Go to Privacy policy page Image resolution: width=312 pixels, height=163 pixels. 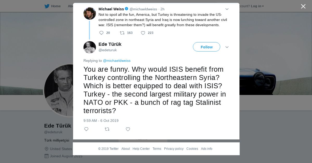(x=174, y=149)
